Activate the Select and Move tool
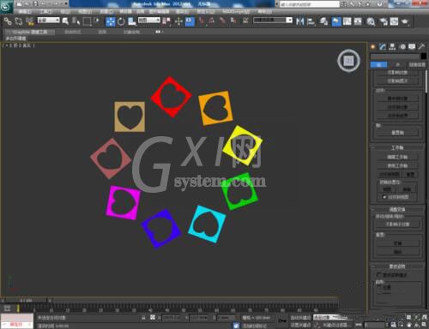 pos(111,21)
